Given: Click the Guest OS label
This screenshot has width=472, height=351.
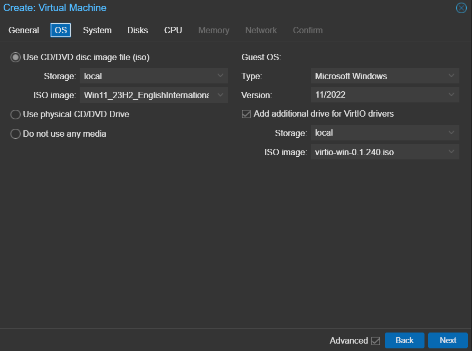Looking at the screenshot, I should (x=261, y=57).
